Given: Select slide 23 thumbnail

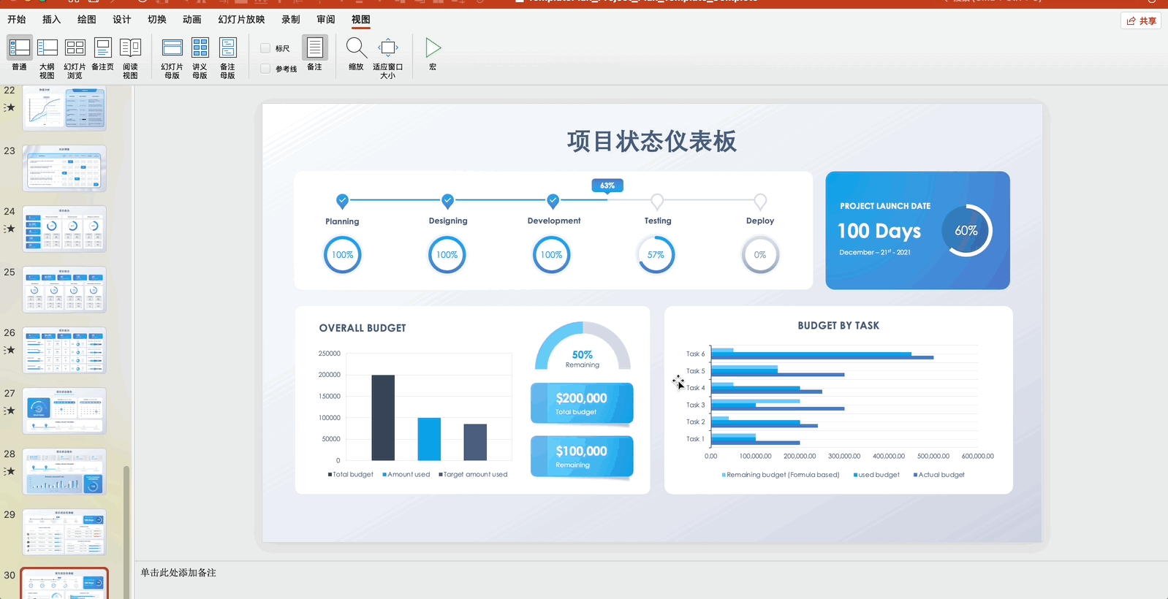Looking at the screenshot, I should [x=64, y=168].
